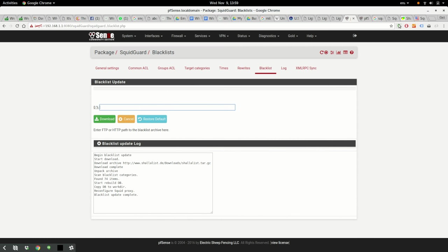Open the VPN dropdown menu

click(224, 36)
